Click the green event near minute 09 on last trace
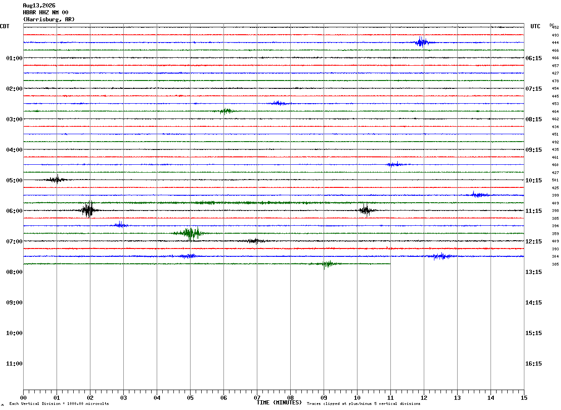561x410 pixels. pyautogui.click(x=327, y=264)
